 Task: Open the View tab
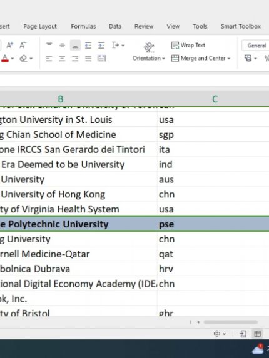tap(173, 26)
